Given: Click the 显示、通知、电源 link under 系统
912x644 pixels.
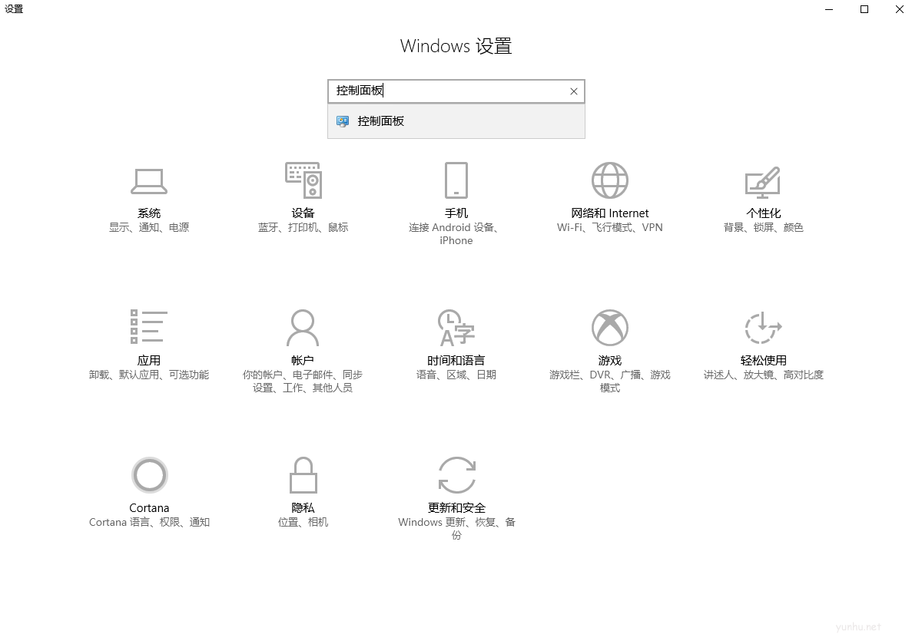Looking at the screenshot, I should (149, 227).
